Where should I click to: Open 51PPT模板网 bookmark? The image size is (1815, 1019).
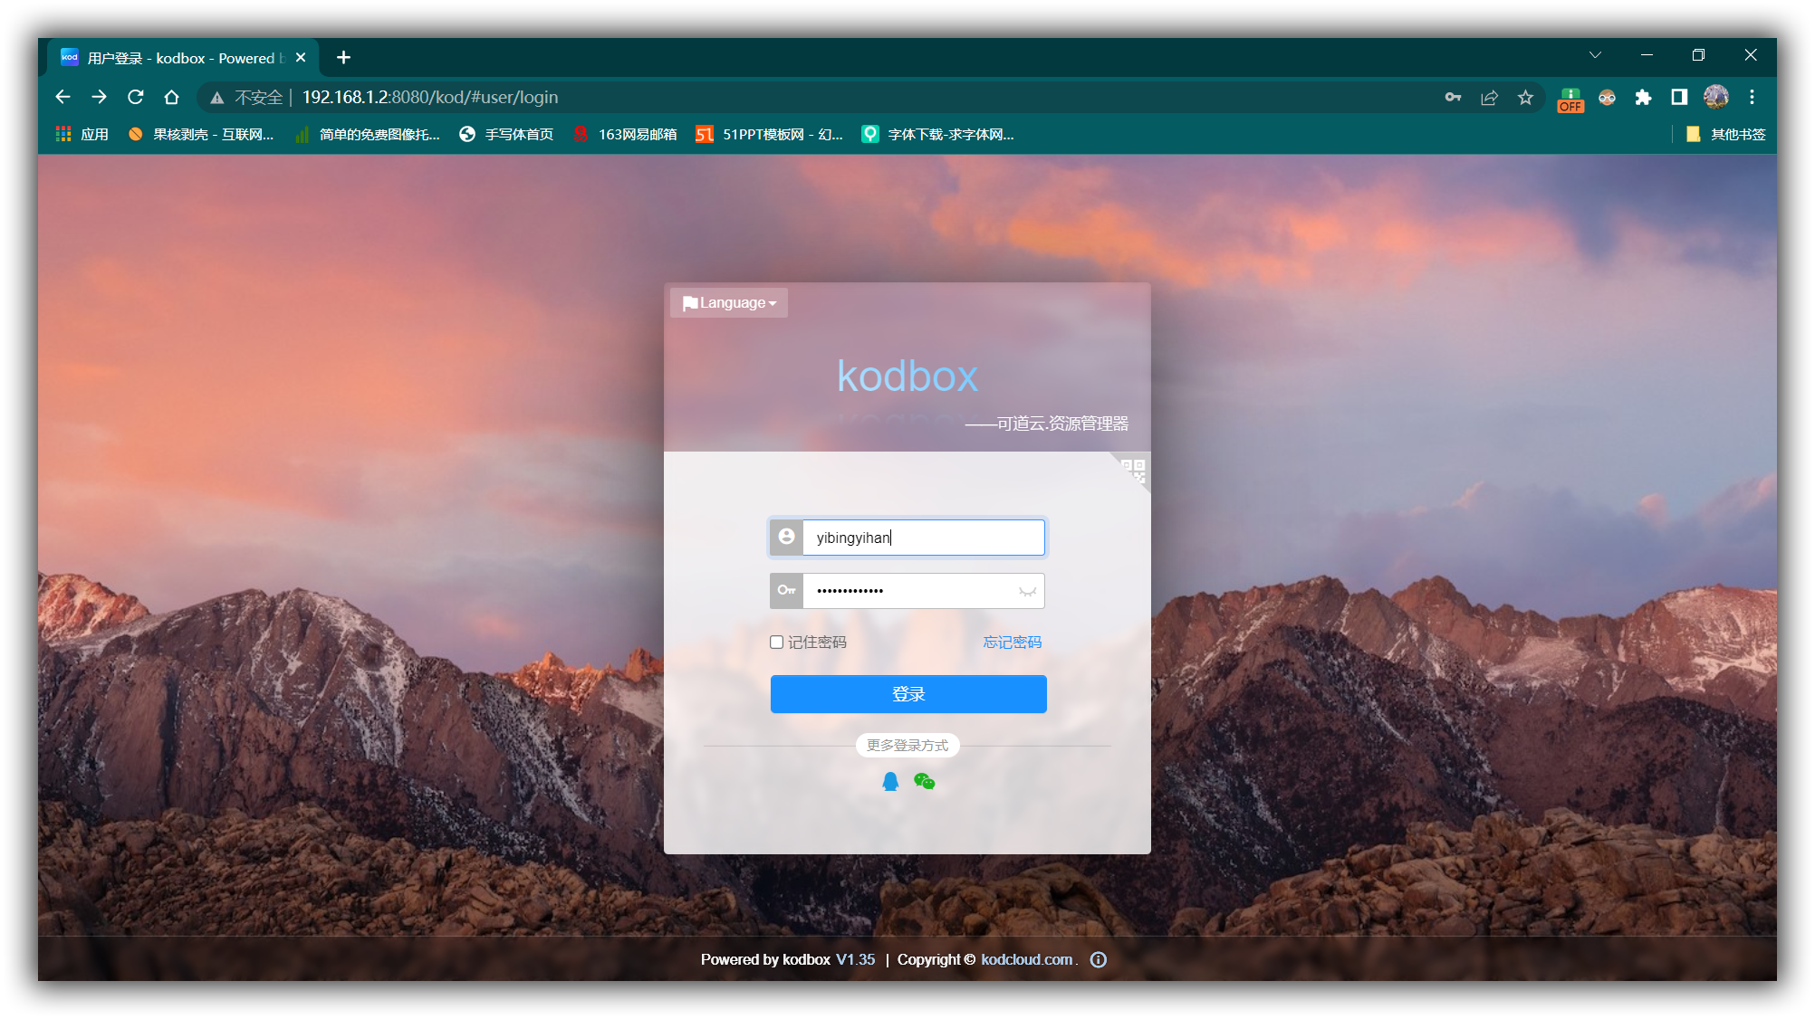(x=769, y=134)
